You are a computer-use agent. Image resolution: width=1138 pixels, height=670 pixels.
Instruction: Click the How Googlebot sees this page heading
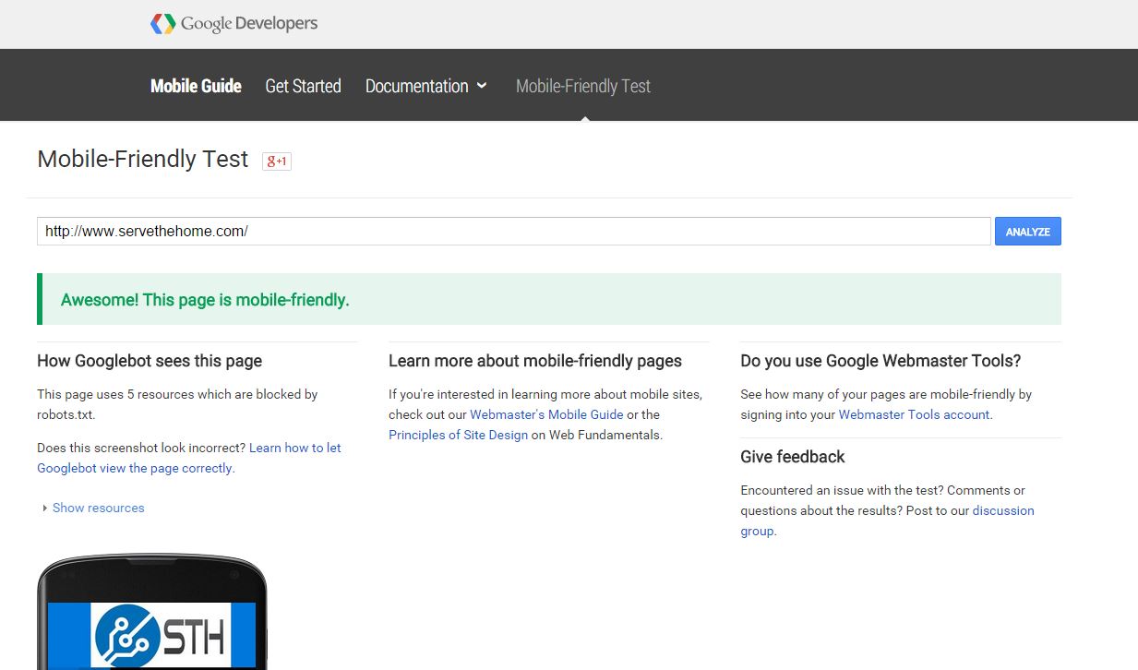[x=150, y=361]
